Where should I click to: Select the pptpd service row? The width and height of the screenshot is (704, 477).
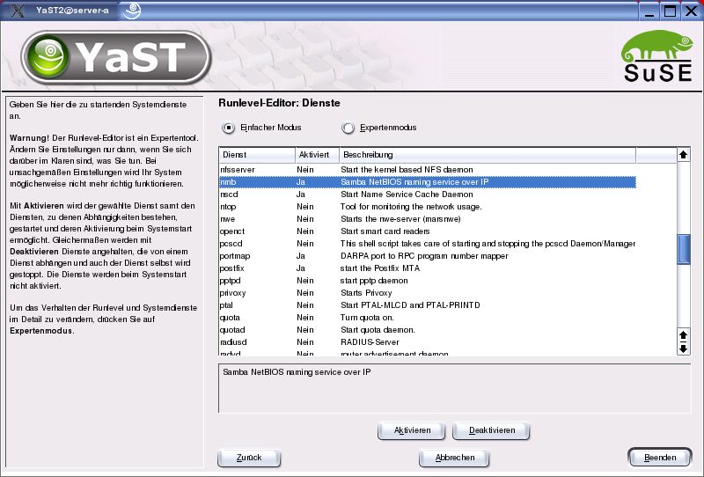(428, 281)
